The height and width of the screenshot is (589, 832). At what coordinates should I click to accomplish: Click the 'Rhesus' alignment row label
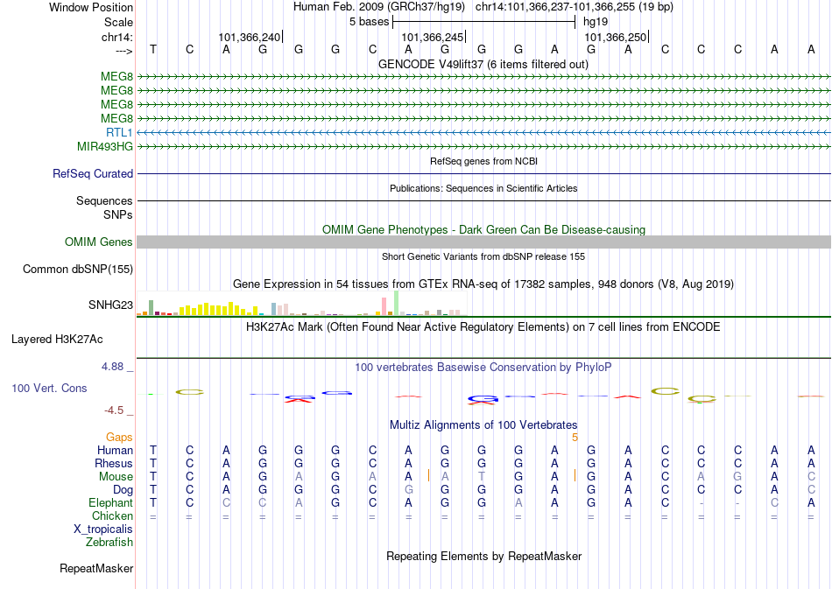point(114,464)
